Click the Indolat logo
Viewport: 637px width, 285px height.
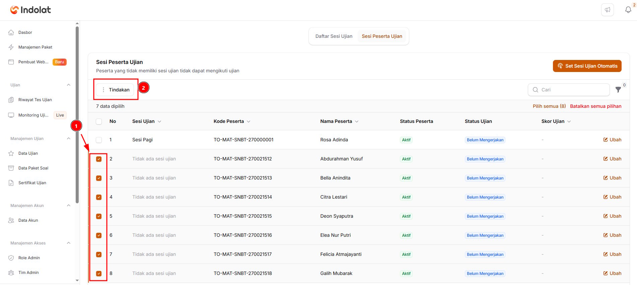pos(30,10)
